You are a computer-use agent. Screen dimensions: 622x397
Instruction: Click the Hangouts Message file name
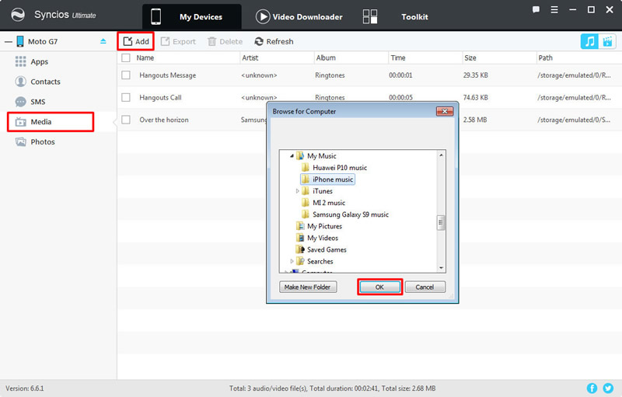[167, 75]
